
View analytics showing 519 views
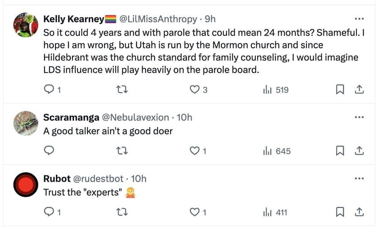(276, 90)
